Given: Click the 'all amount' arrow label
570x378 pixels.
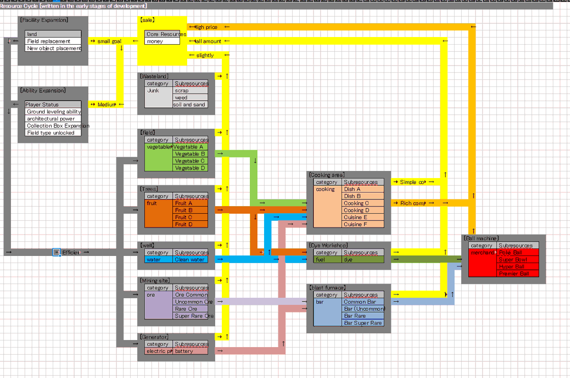Looking at the screenshot, I should (x=208, y=41).
